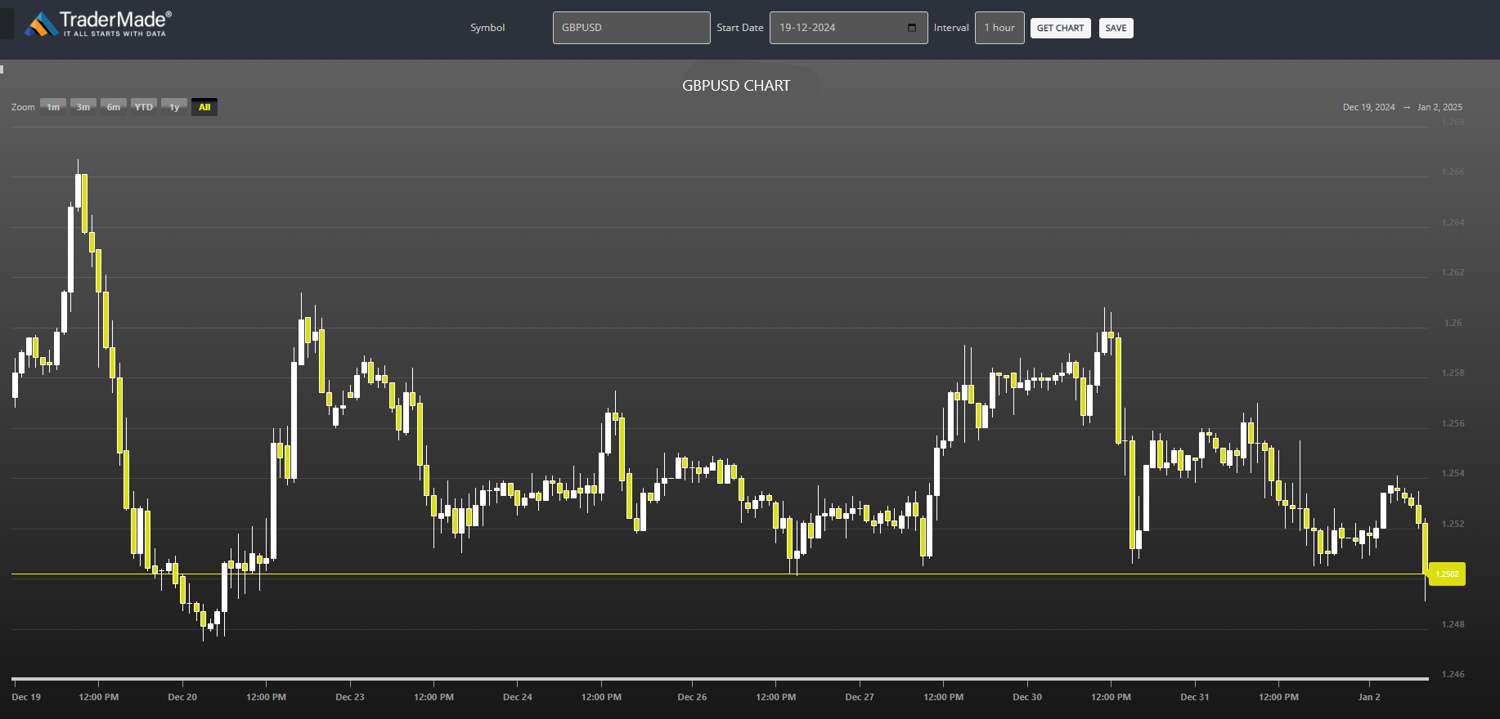Click the Dec 19 date axis label
The height and width of the screenshot is (719, 1500).
[26, 697]
